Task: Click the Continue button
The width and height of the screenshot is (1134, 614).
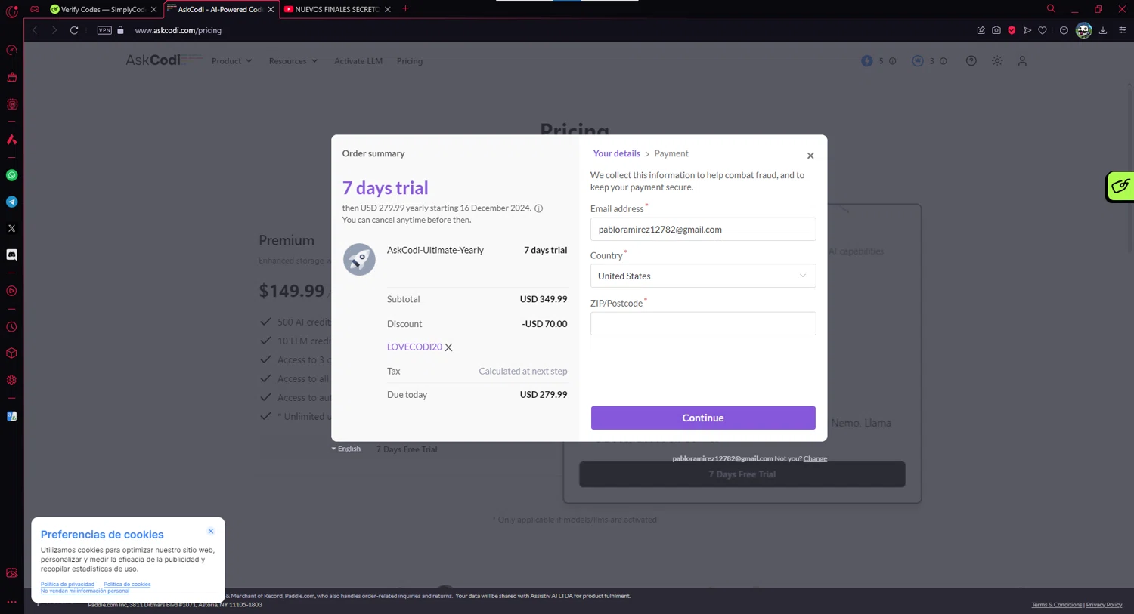Action: (x=703, y=418)
